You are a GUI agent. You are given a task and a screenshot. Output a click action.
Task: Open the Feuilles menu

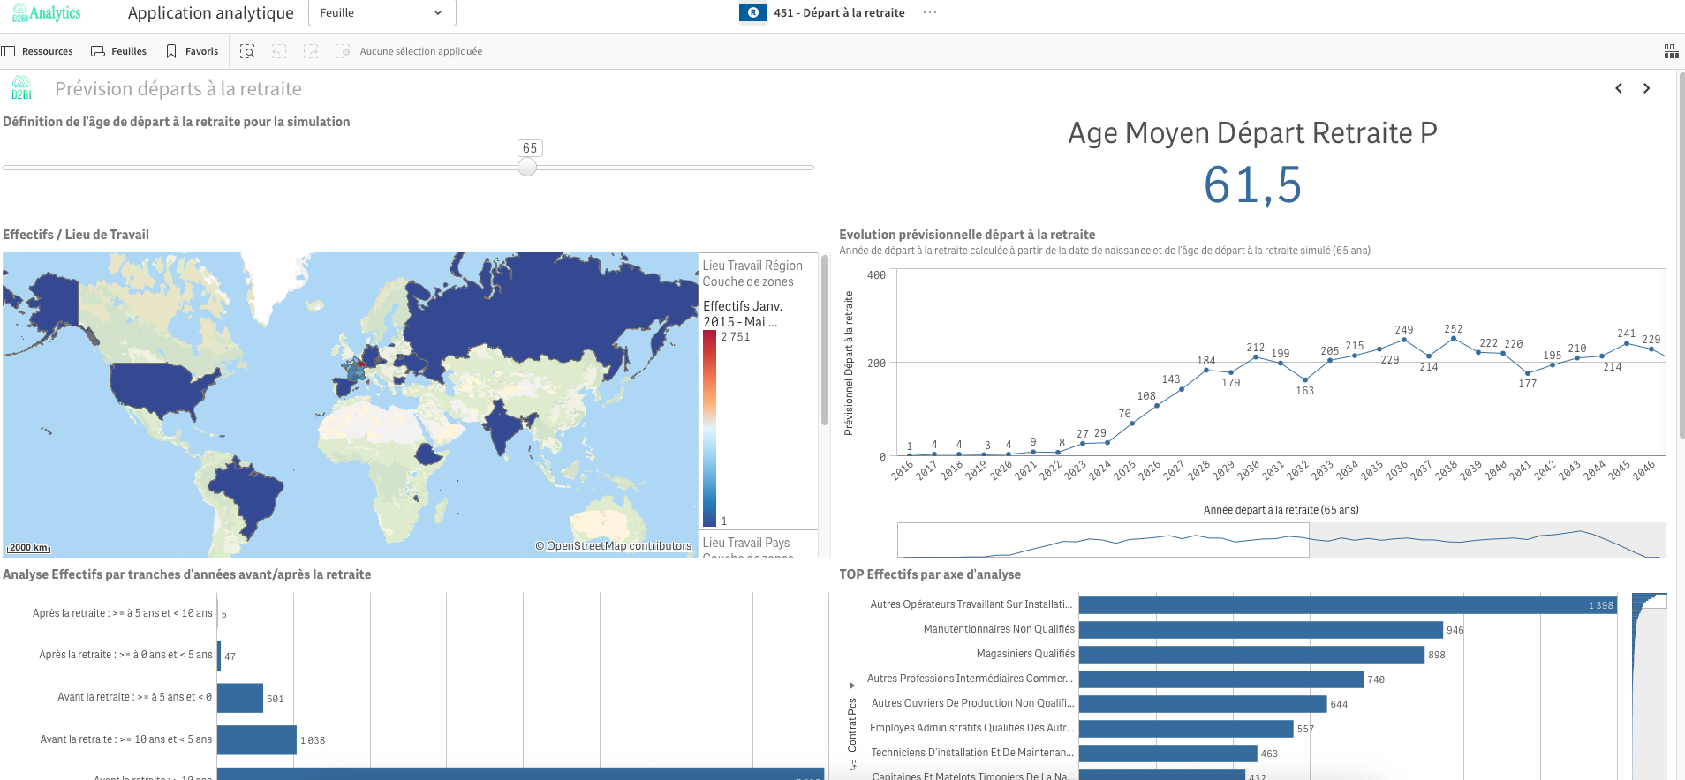pyautogui.click(x=119, y=52)
